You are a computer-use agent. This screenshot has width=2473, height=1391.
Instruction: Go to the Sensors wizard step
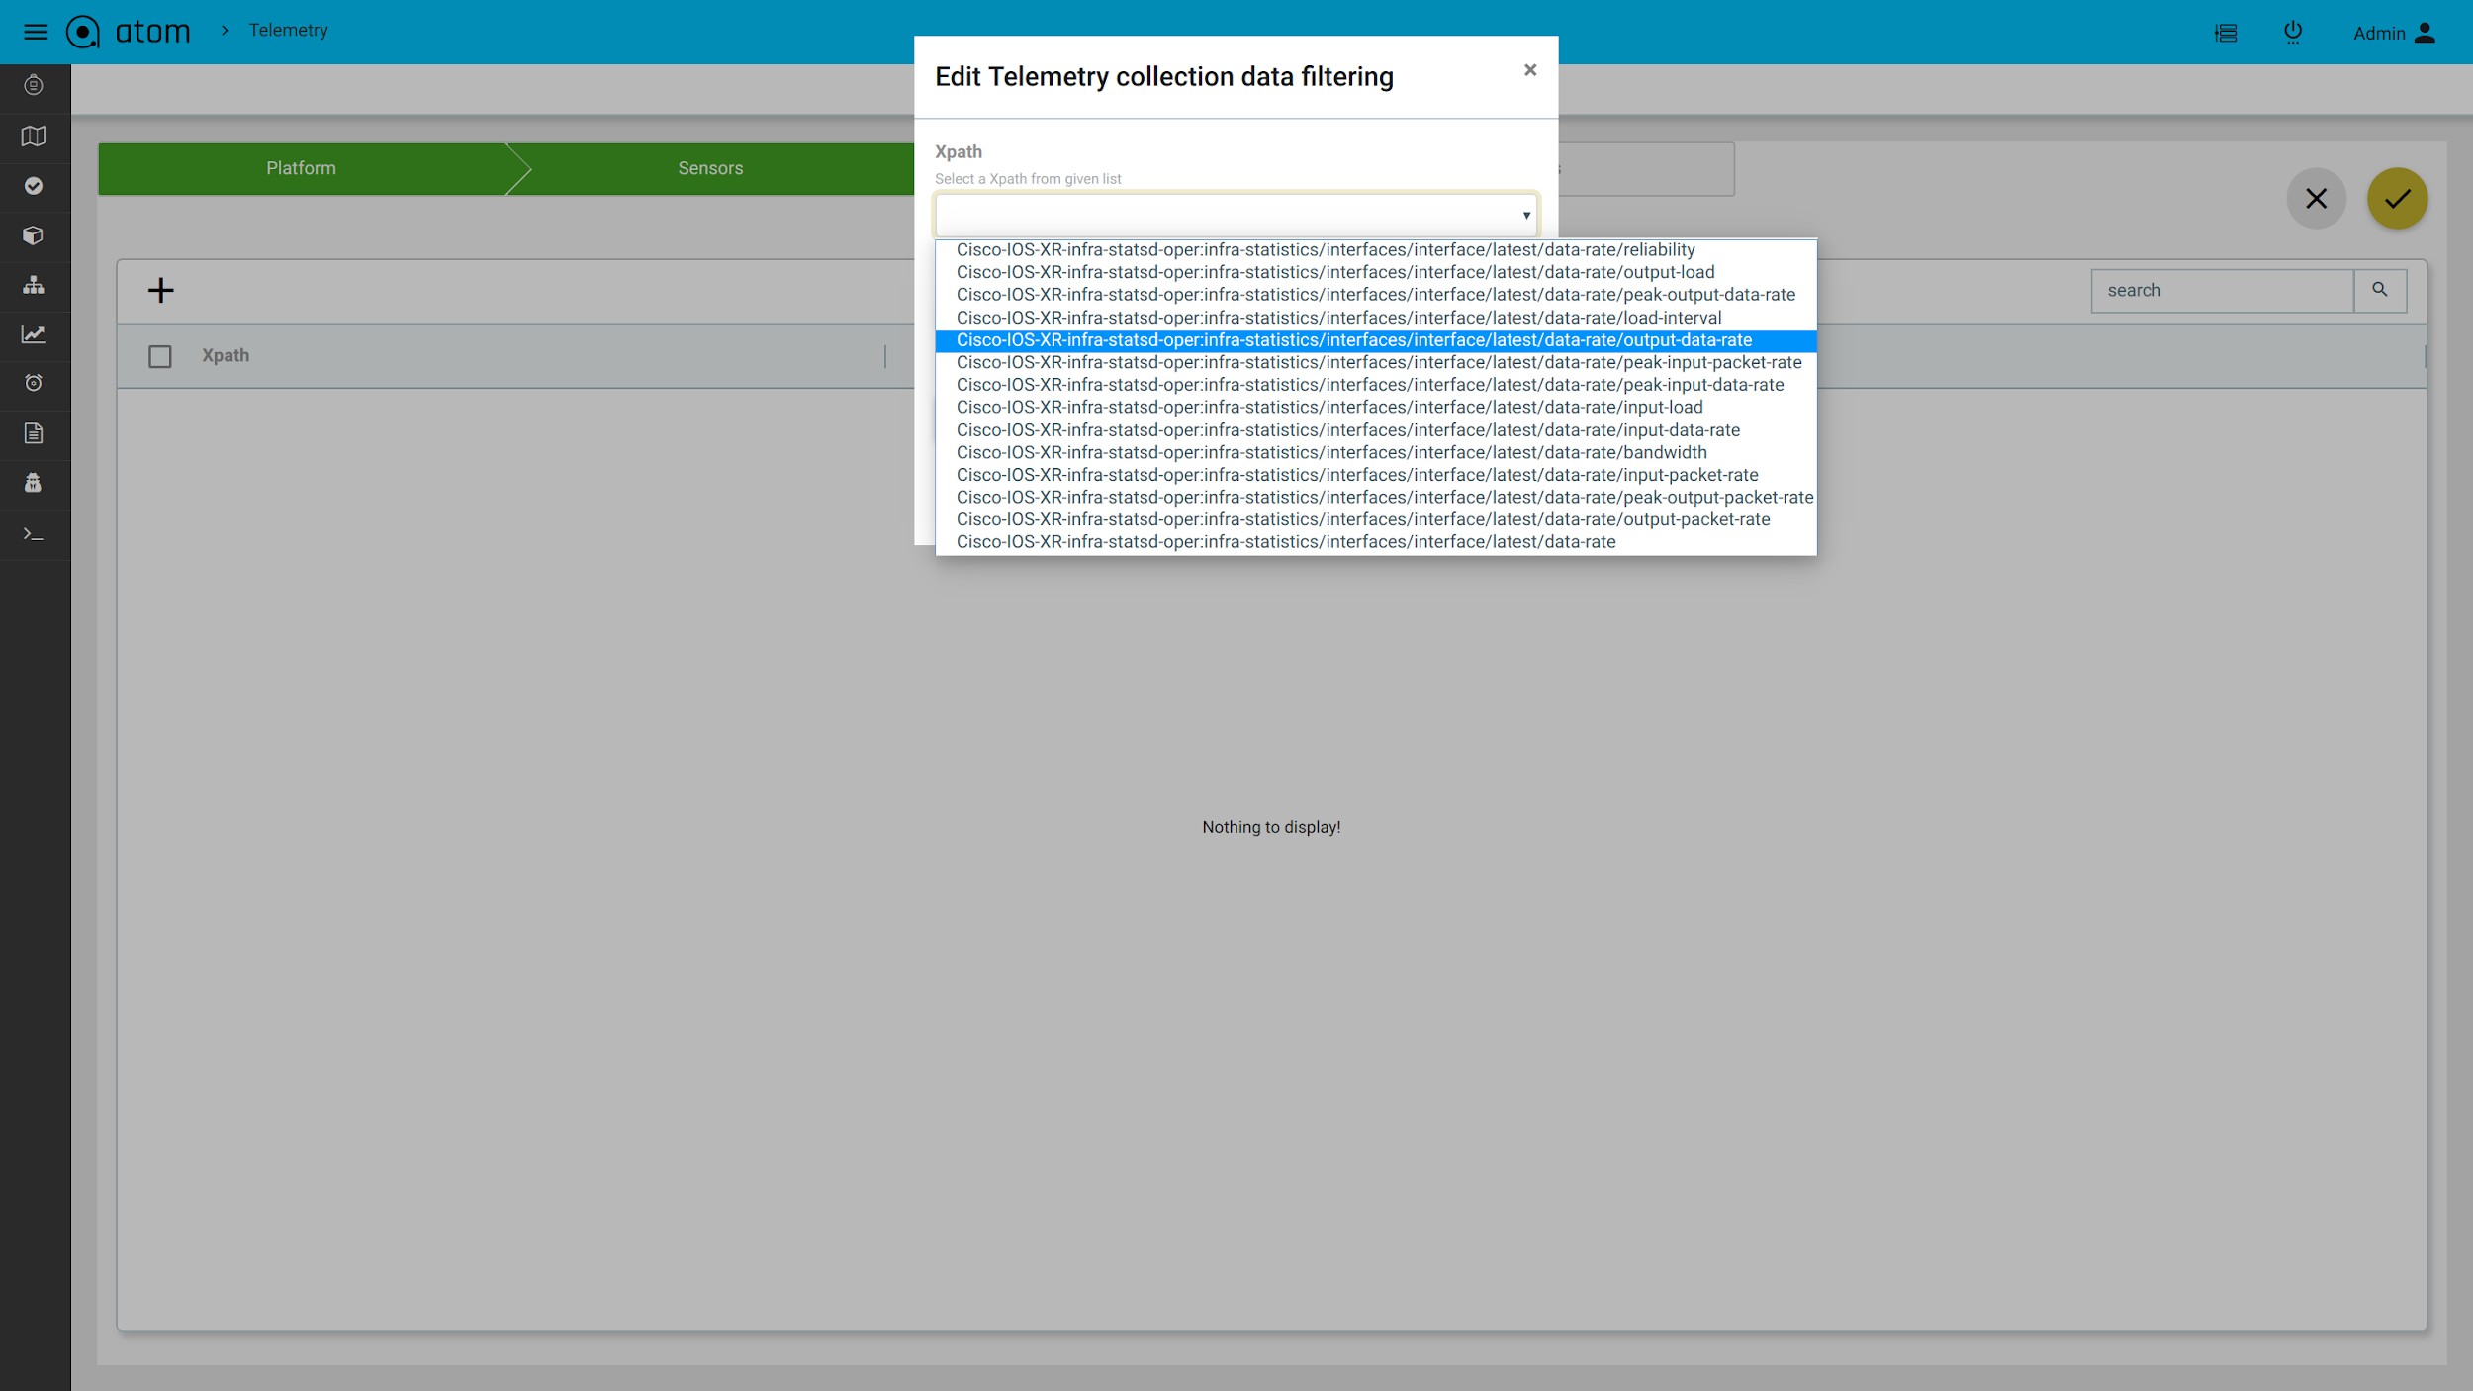(x=710, y=168)
